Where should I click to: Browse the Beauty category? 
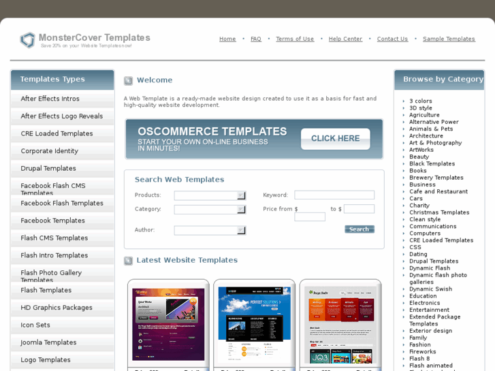click(x=419, y=157)
